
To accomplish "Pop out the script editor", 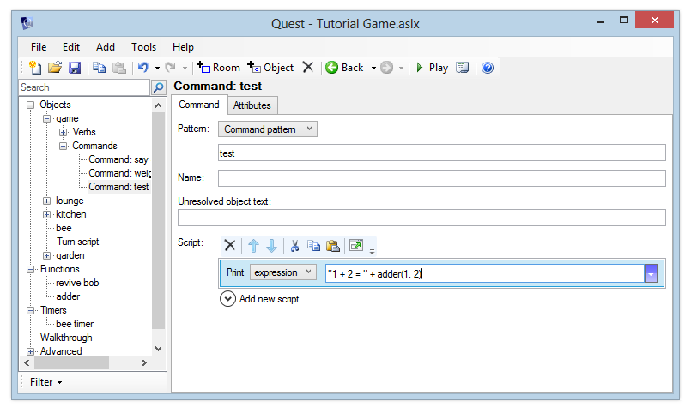I will point(356,245).
